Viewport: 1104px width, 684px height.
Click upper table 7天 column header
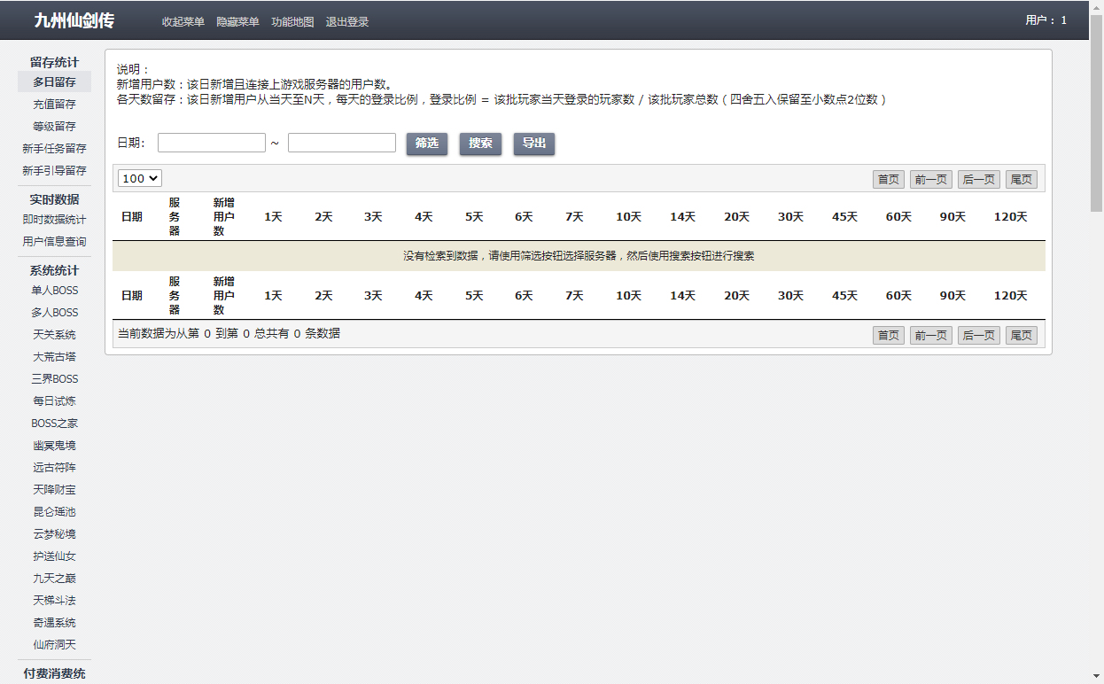click(574, 217)
